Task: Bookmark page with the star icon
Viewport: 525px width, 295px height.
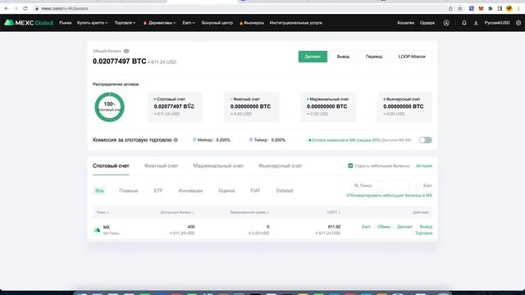Action: click(460, 9)
